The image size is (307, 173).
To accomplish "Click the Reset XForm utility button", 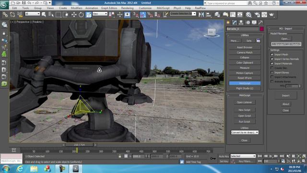I will 245,78.
